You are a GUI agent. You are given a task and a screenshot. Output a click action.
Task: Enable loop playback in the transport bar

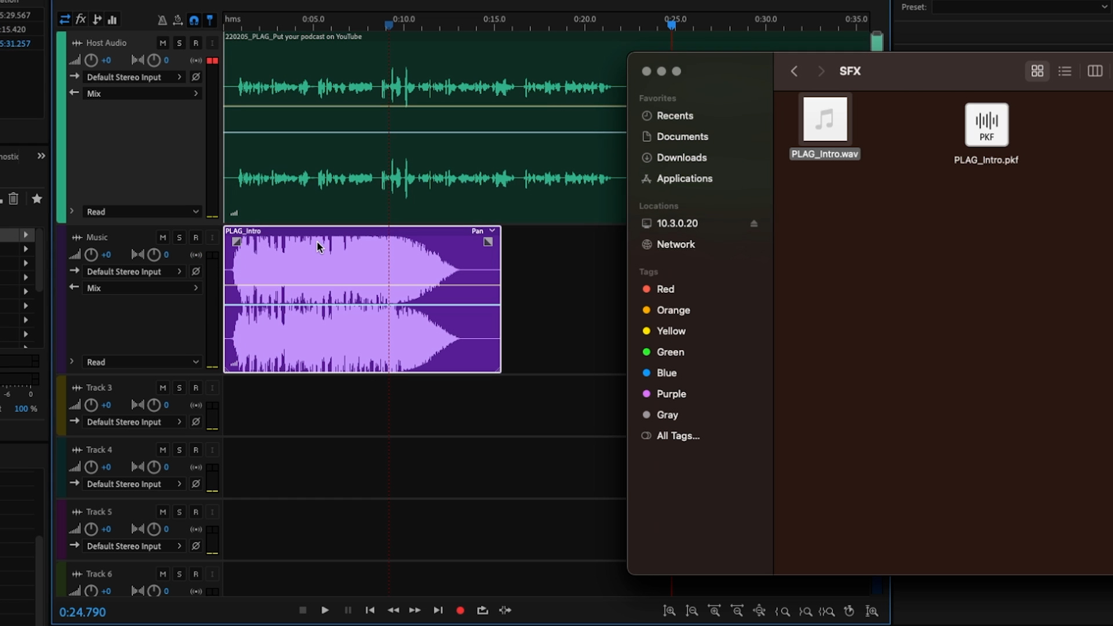click(x=482, y=610)
